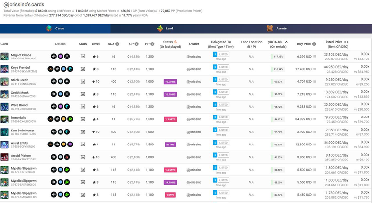Click the PP info icon
The height and width of the screenshot is (203, 372).
point(152,44)
